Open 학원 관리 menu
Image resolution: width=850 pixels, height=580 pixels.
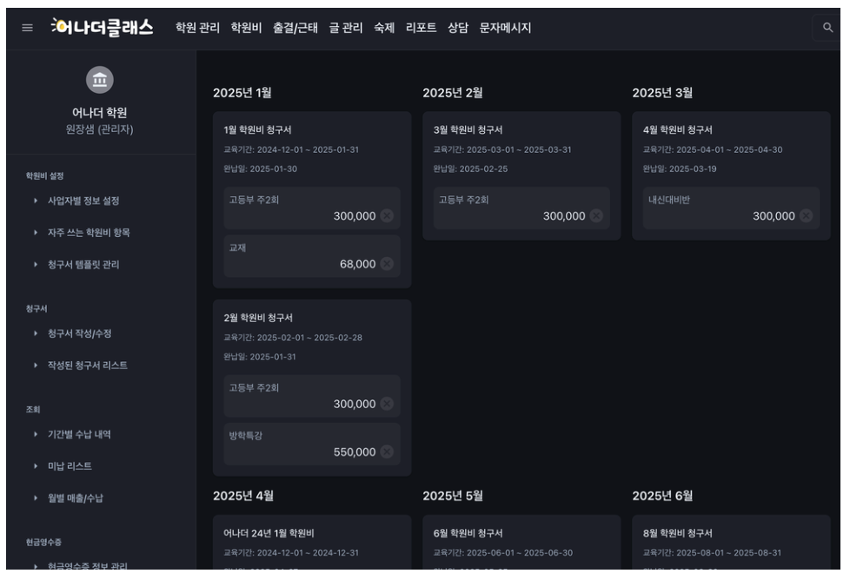(x=197, y=28)
